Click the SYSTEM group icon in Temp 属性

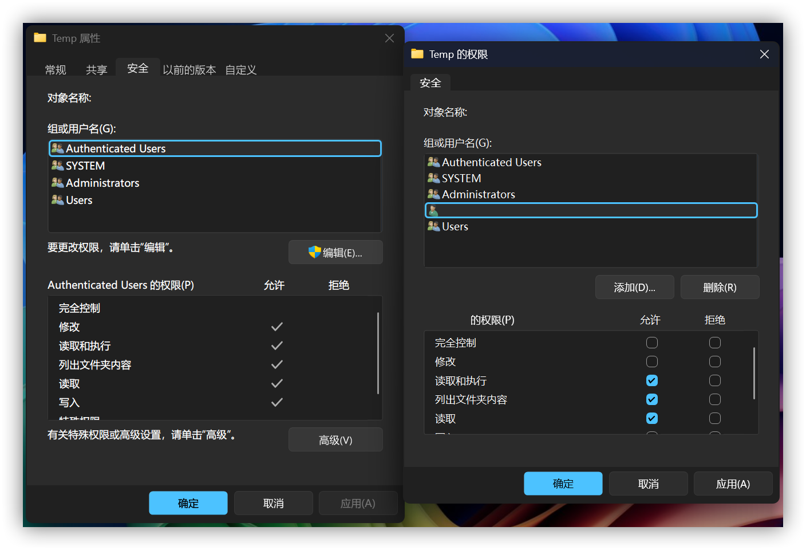[57, 166]
